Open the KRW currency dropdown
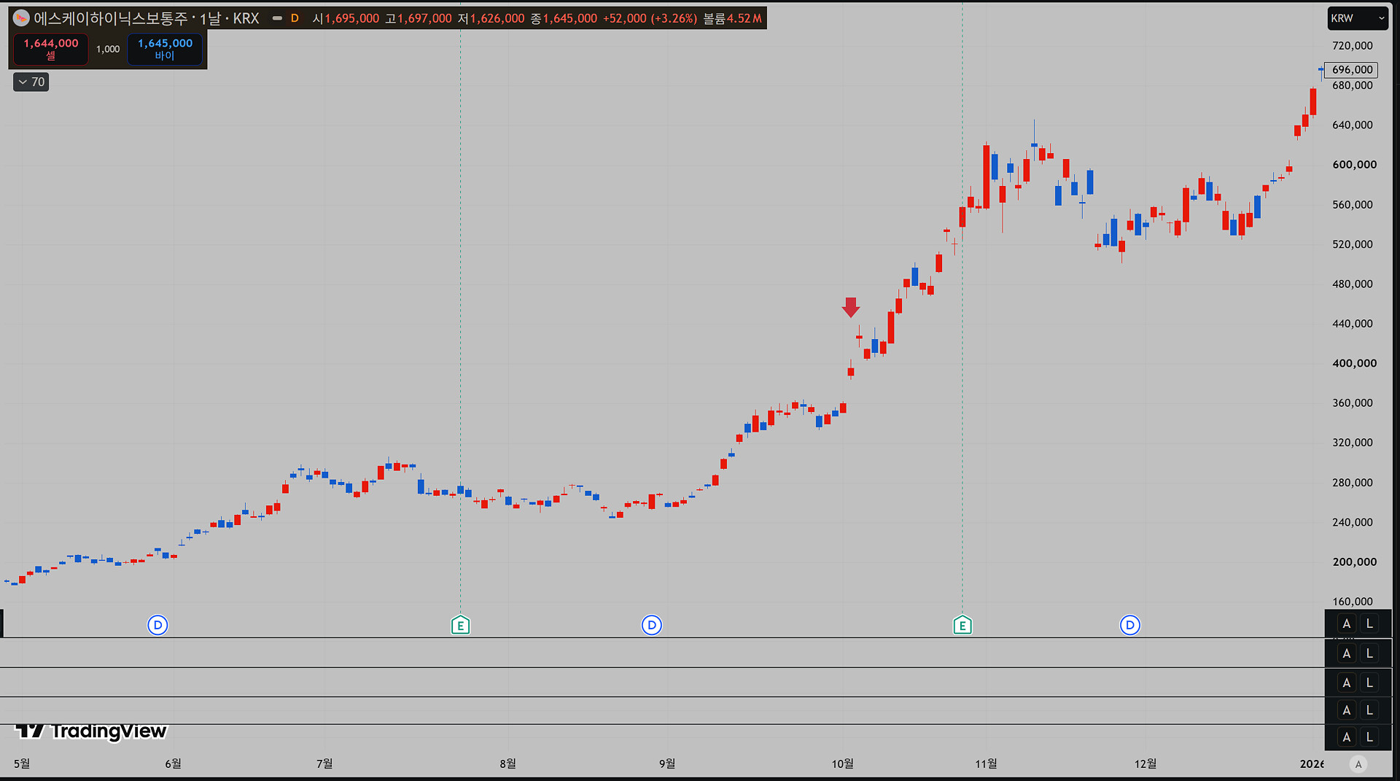Image resolution: width=1400 pixels, height=781 pixels. click(1357, 18)
